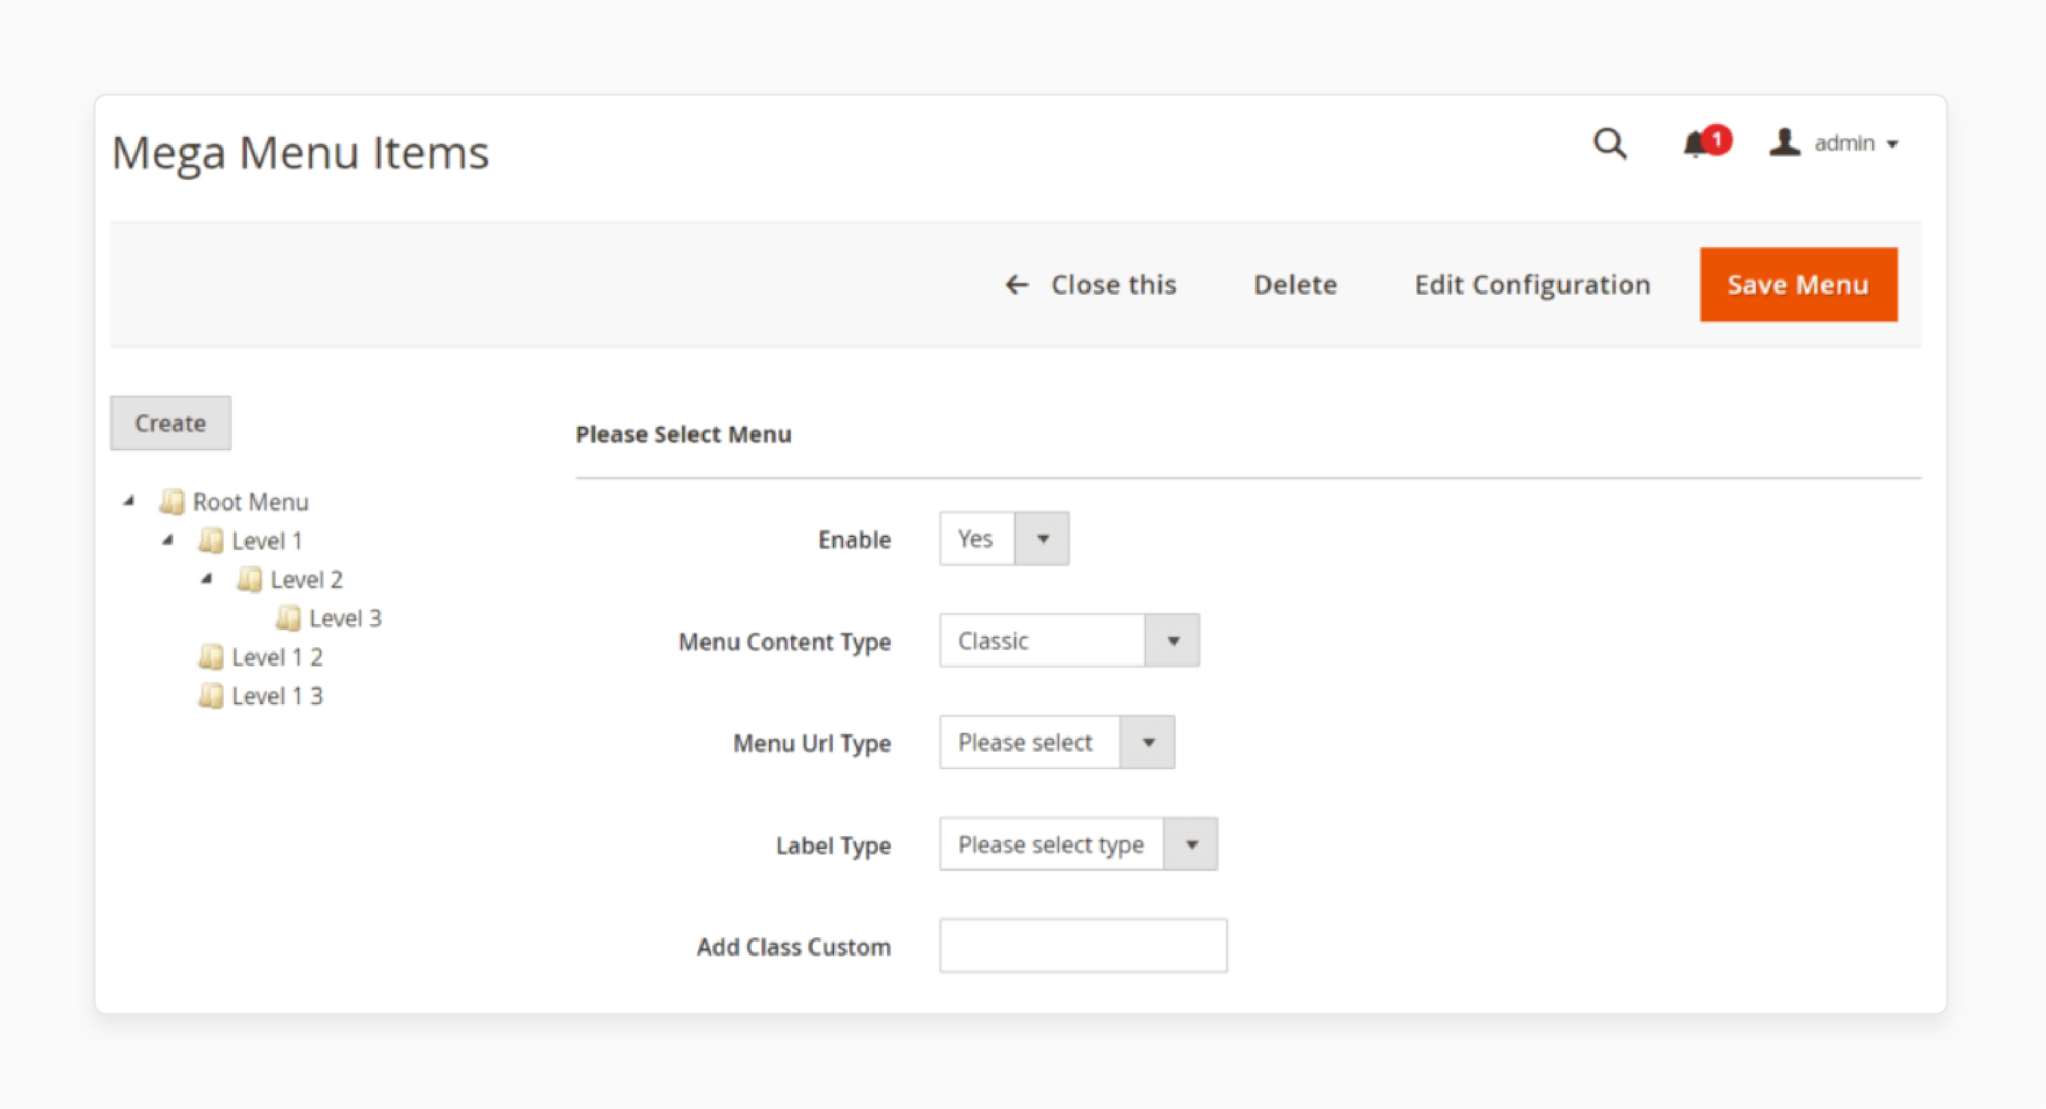Select the Root Menu tree label
The width and height of the screenshot is (2046, 1109).
251,501
